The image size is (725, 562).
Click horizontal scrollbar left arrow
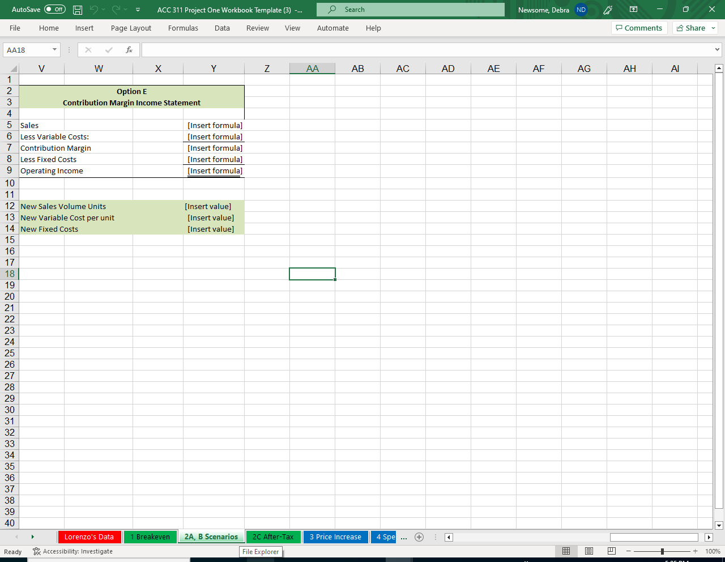[449, 537]
